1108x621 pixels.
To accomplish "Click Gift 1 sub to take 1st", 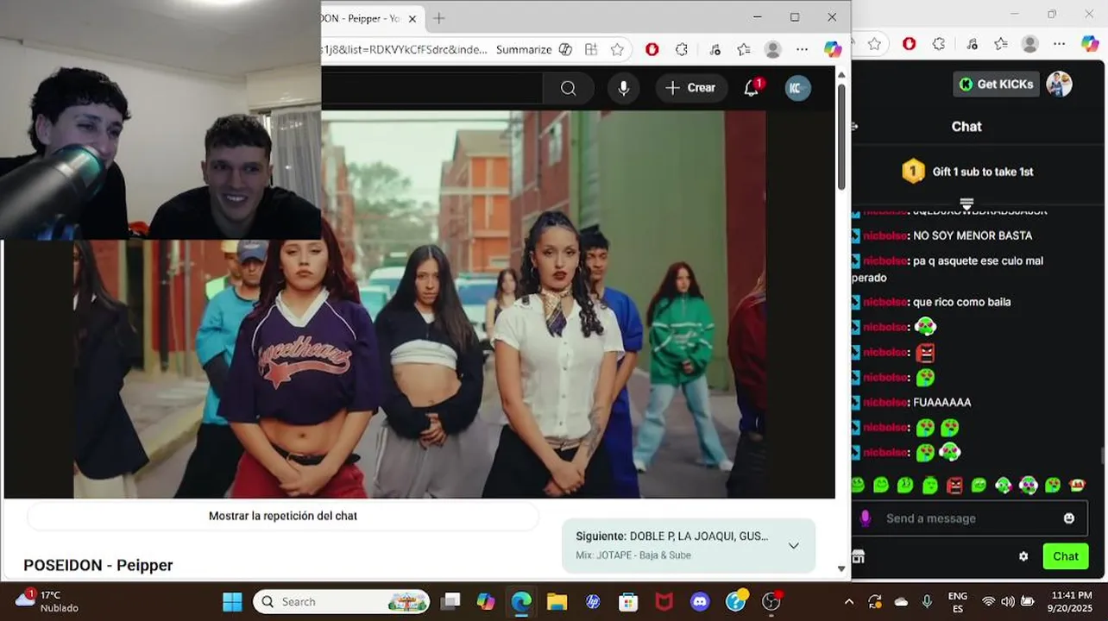I will pos(966,172).
